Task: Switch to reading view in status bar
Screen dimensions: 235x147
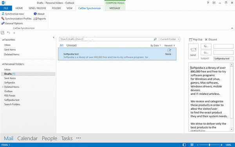Action: (x=192, y=145)
